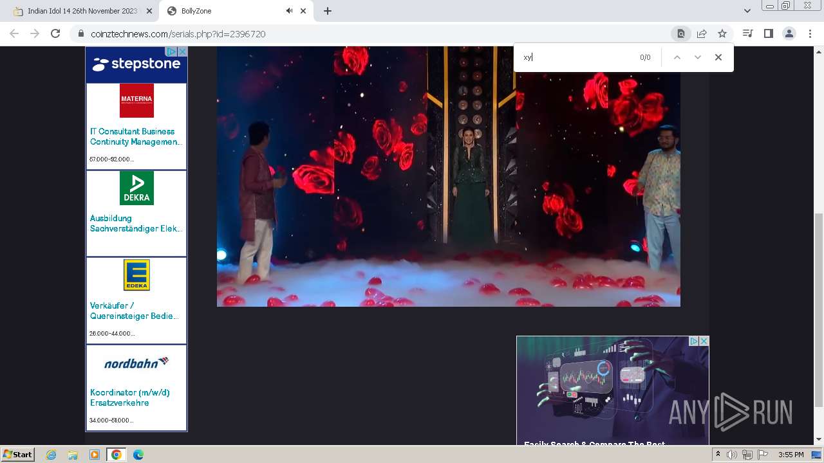Open Ausbildung Sachverständiger job link
The image size is (824, 463).
click(136, 223)
